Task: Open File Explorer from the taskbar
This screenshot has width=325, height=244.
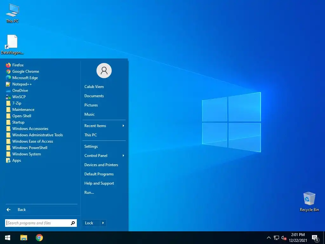Action: [23, 238]
